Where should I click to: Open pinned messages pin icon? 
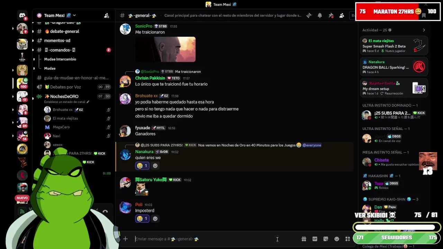(x=331, y=16)
